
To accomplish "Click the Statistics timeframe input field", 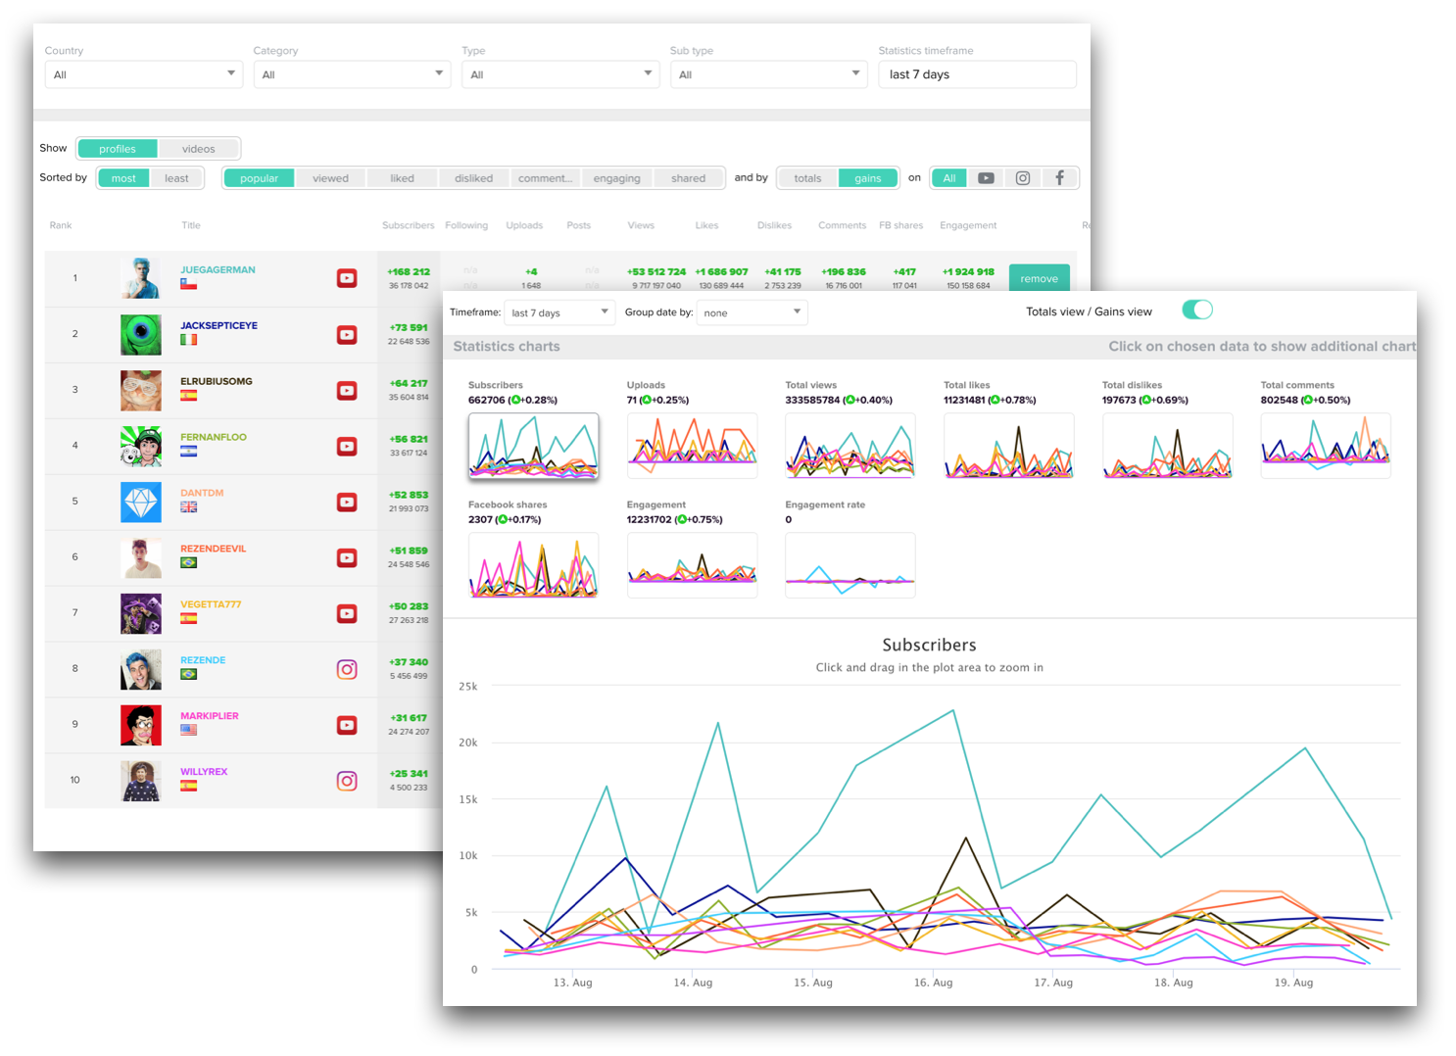I will point(977,74).
